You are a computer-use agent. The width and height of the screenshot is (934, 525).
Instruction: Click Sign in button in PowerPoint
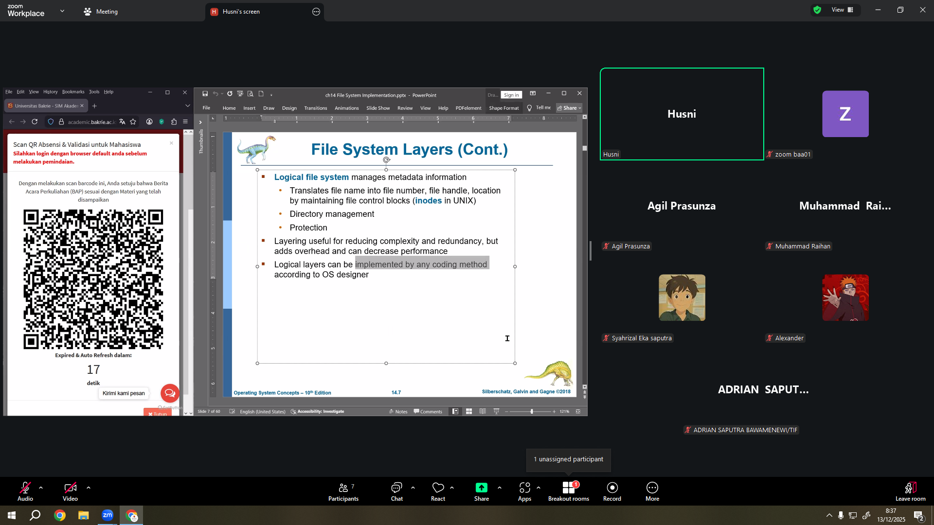point(511,95)
